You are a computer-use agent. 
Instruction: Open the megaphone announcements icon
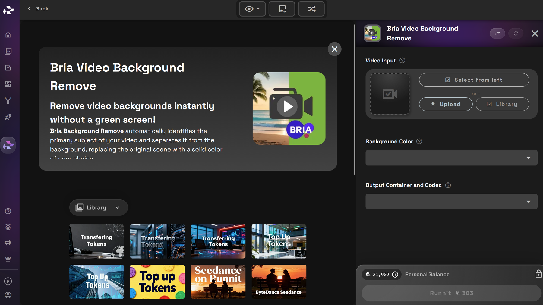tap(8, 243)
